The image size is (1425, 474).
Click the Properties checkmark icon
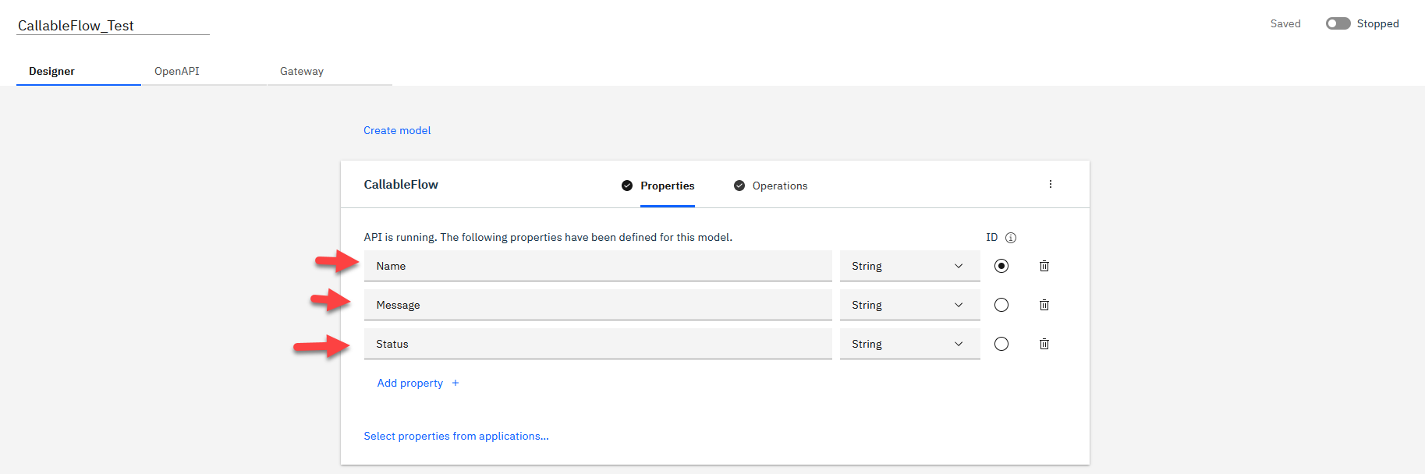pos(627,186)
